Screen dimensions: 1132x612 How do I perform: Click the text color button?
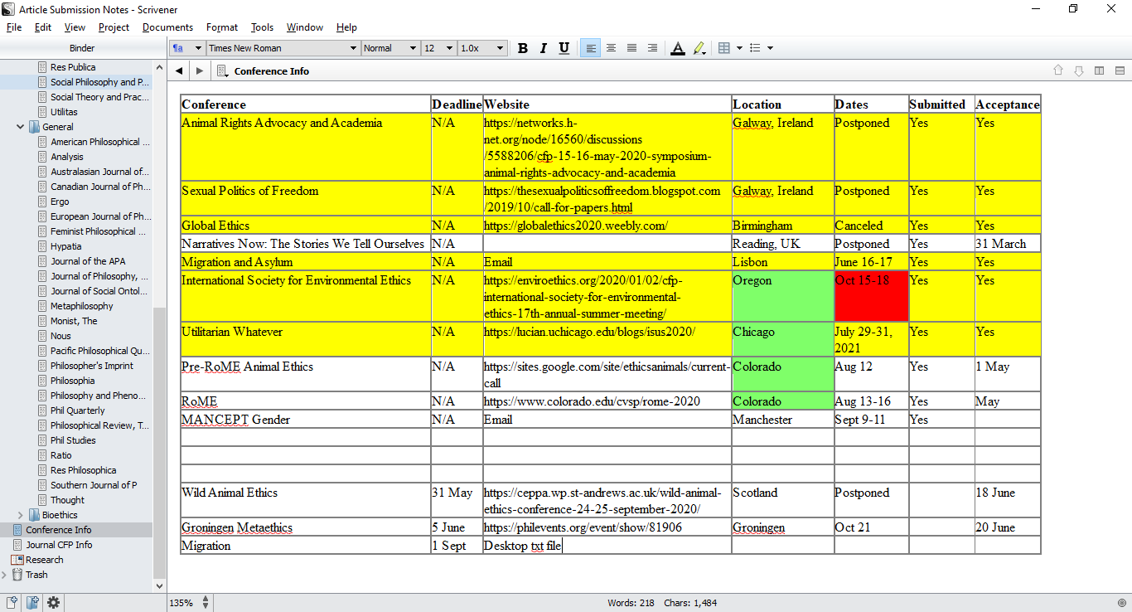678,48
